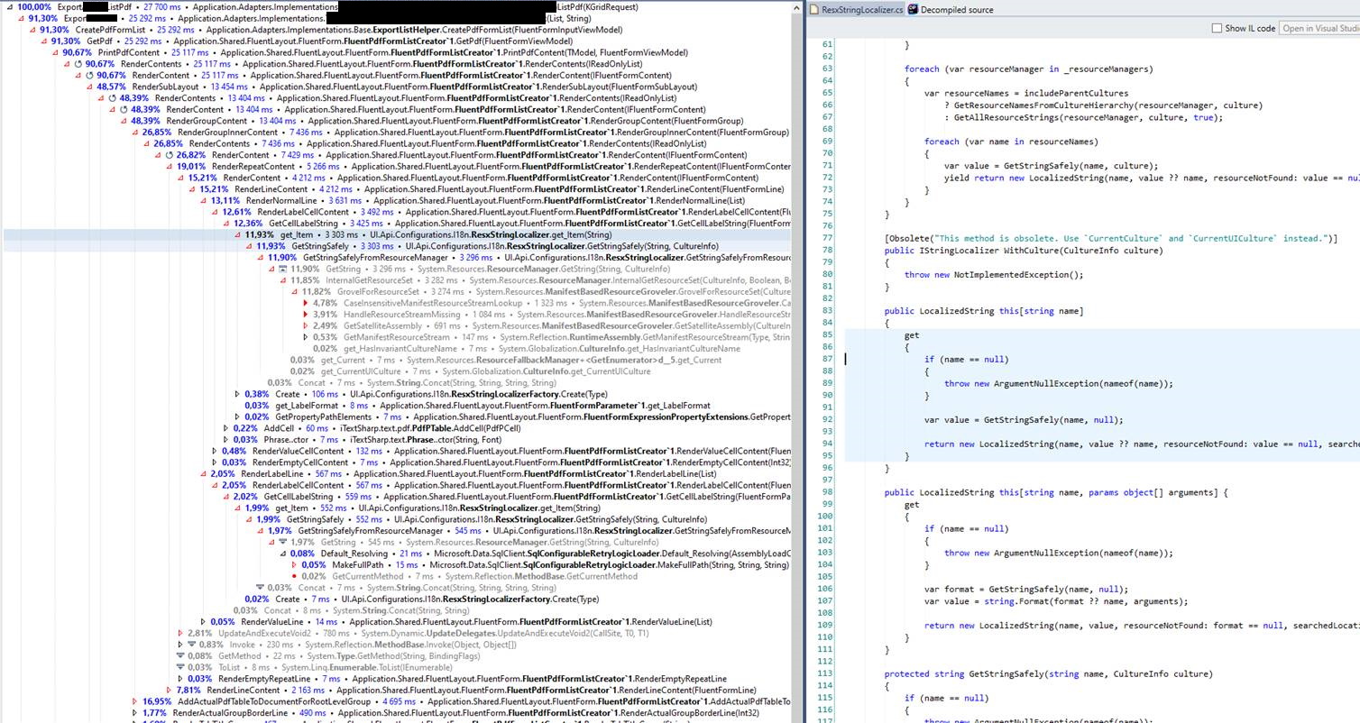This screenshot has width=1360, height=723.
Task: Click the filter icon beside 0,03% ToList
Action: coord(180,668)
